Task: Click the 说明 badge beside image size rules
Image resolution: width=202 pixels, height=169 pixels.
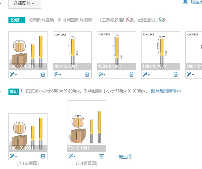Action: coord(14,92)
